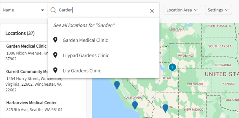This screenshot has width=239, height=118.
Task: Open the Settings dropdown menu
Action: [x=218, y=10]
